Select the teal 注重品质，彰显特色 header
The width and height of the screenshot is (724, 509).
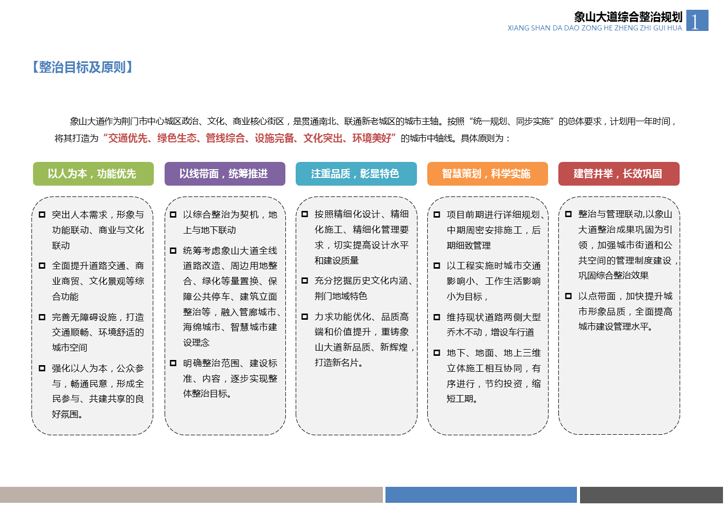(356, 174)
